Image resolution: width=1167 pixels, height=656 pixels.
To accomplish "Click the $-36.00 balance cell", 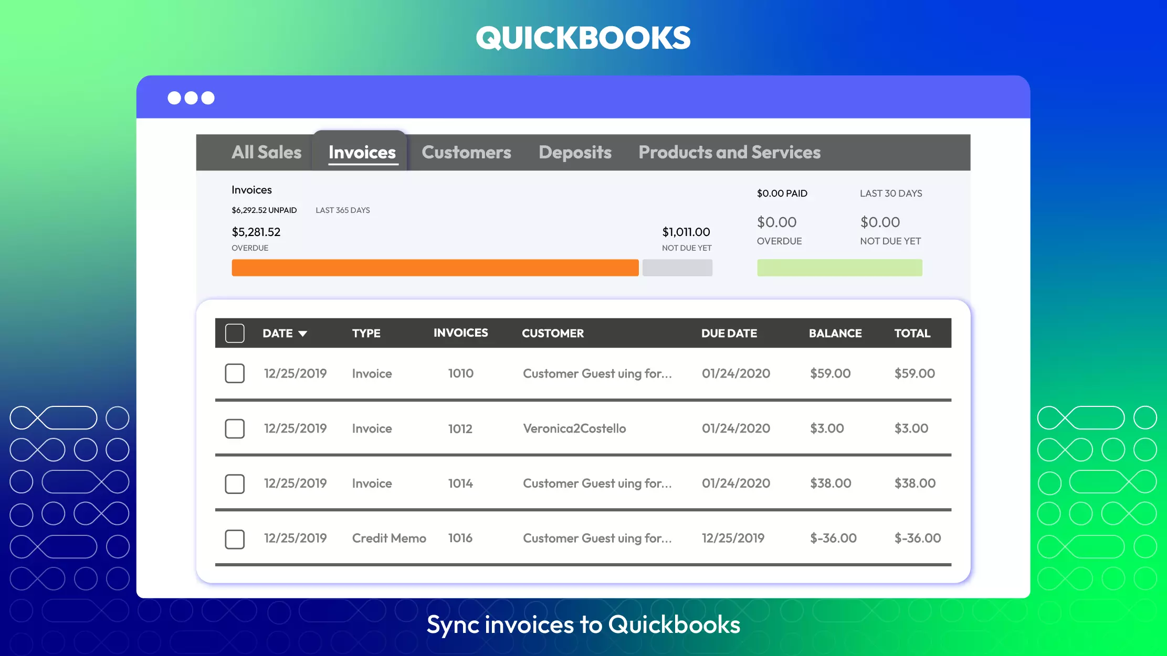I will 833,538.
